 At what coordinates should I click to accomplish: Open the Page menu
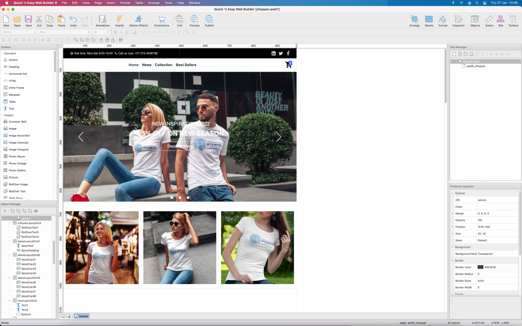pyautogui.click(x=98, y=3)
